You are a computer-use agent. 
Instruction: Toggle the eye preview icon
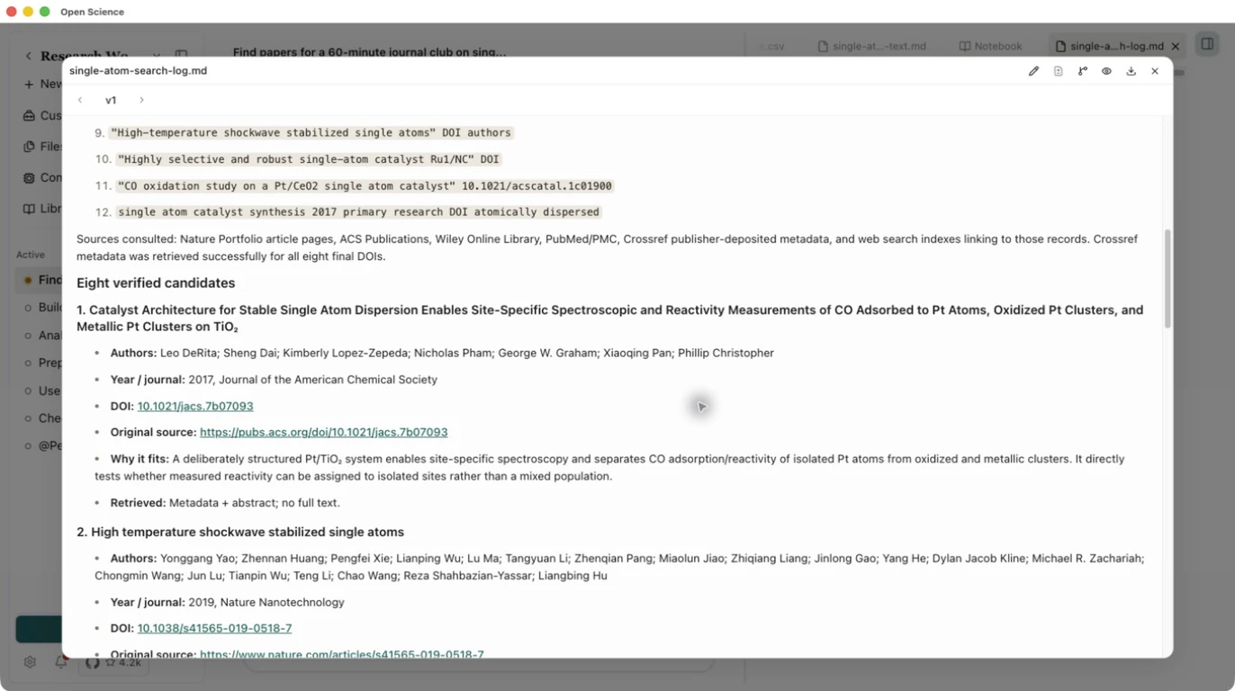coord(1106,71)
